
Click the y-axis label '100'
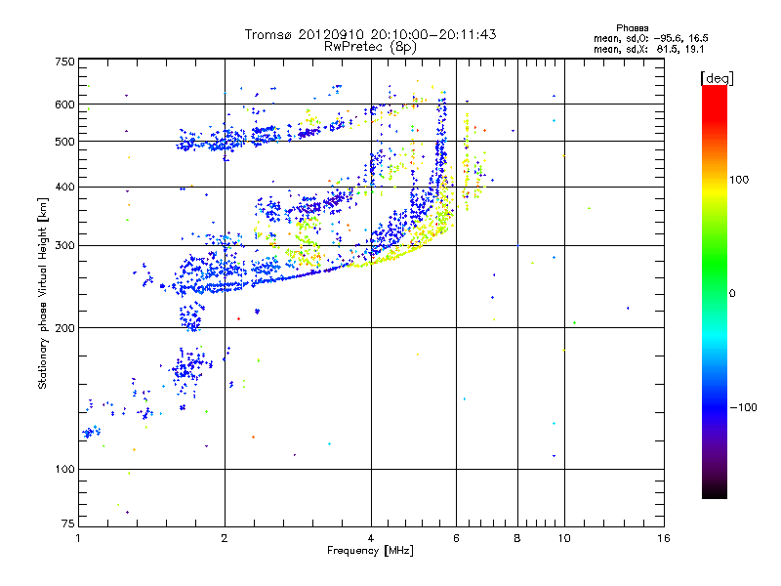tap(64, 469)
